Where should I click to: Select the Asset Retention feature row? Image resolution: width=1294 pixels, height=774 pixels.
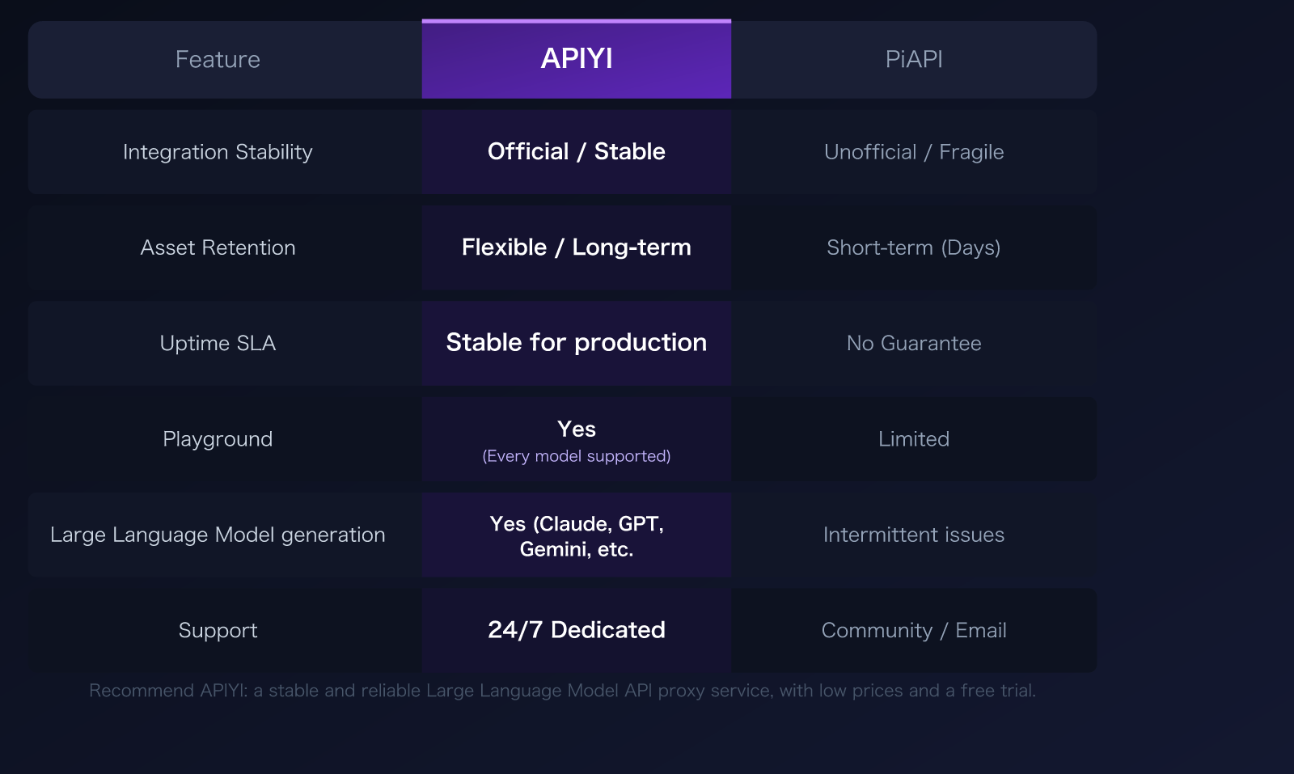[x=218, y=247]
